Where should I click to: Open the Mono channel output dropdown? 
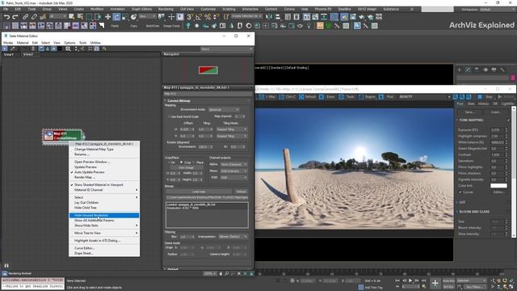tap(233, 171)
